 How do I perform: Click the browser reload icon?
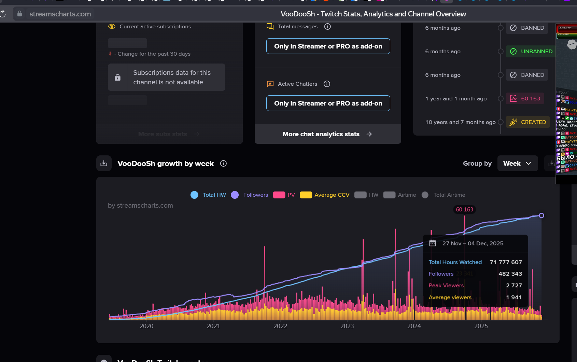pyautogui.click(x=2, y=14)
